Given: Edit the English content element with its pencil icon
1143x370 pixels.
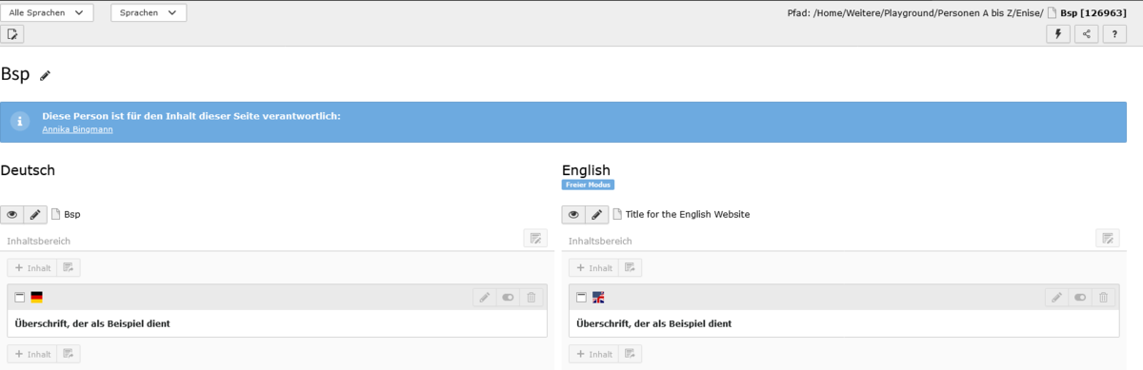Looking at the screenshot, I should [x=1056, y=298].
